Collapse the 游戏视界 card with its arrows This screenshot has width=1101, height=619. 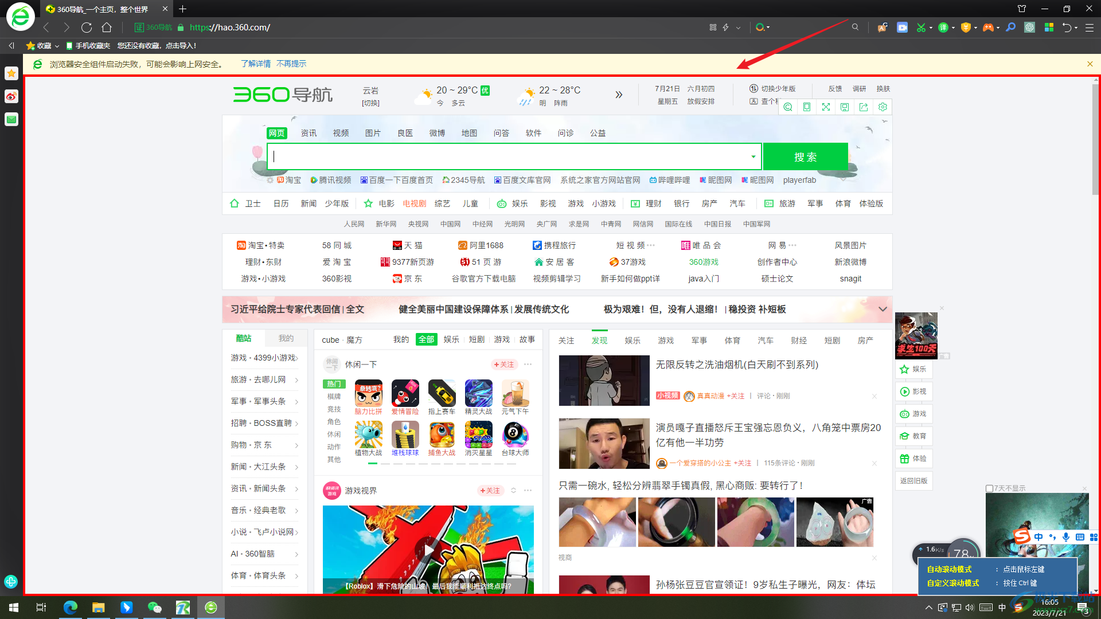click(x=513, y=491)
